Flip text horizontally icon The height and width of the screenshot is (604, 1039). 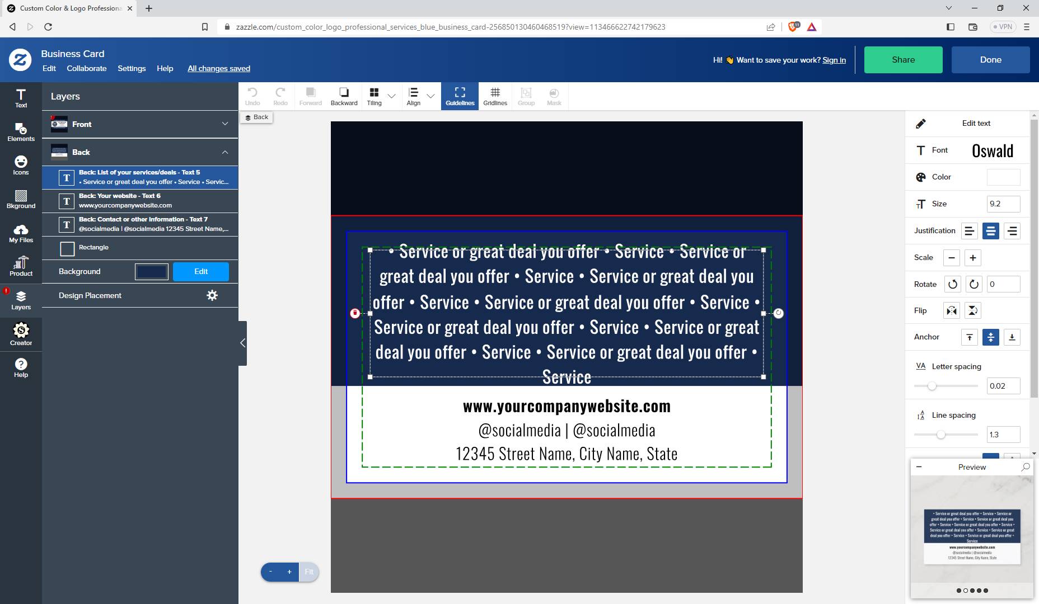pyautogui.click(x=952, y=310)
